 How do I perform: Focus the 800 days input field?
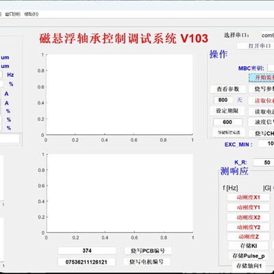point(223,100)
